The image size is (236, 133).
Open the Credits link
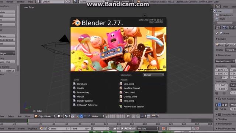(80, 88)
